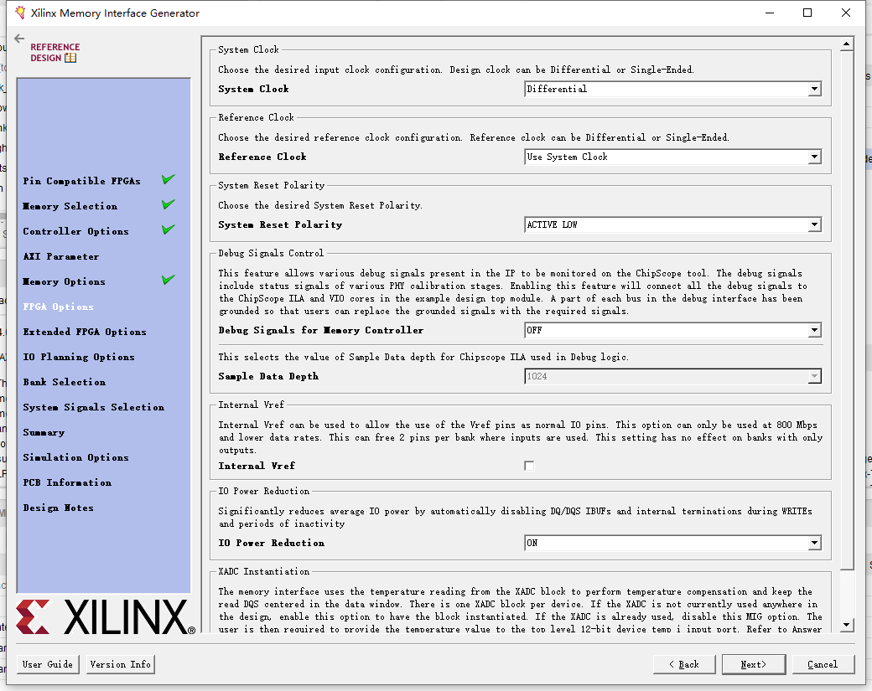Click the green checkmark beside Controller Options
The image size is (872, 691).
pos(169,229)
